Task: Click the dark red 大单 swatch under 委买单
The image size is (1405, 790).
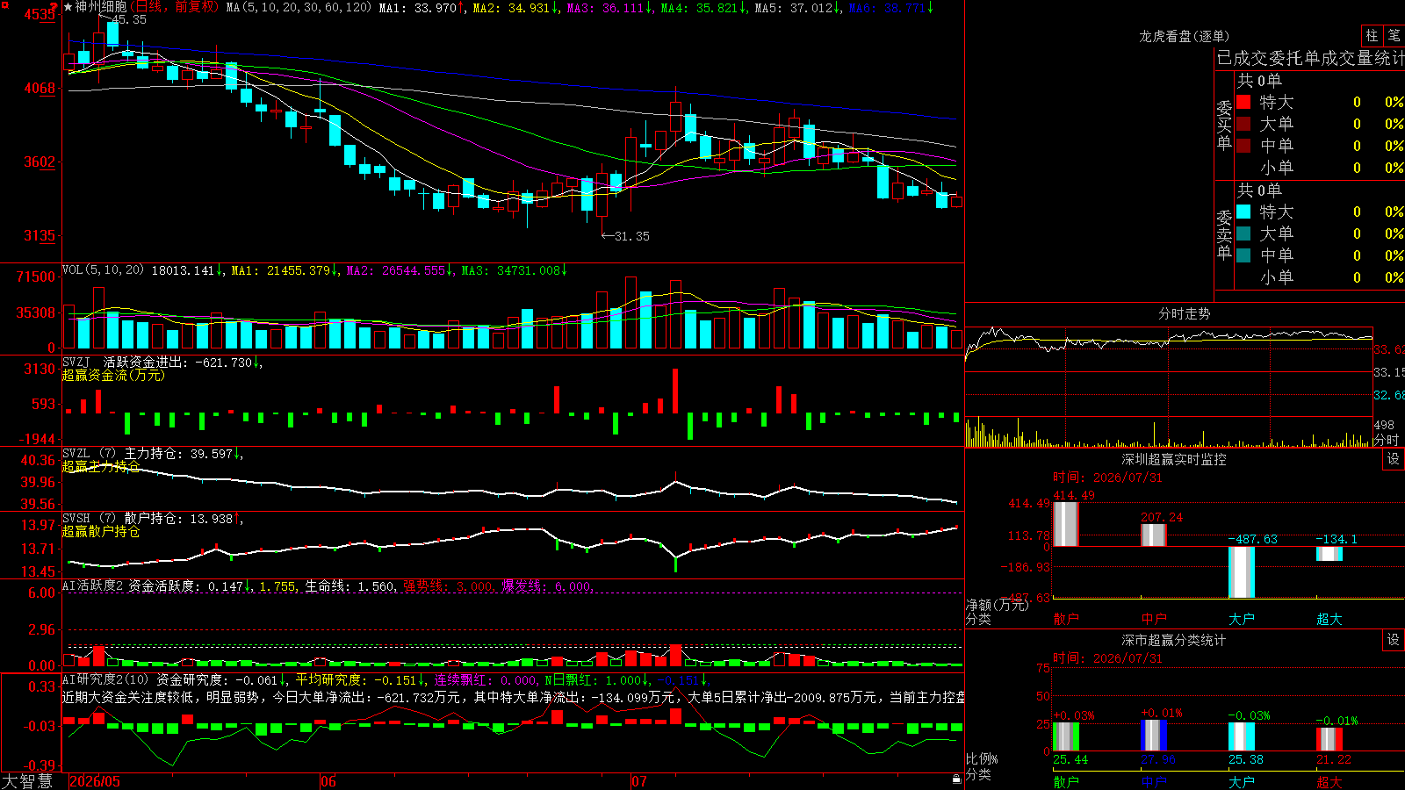Action: 1243,124
